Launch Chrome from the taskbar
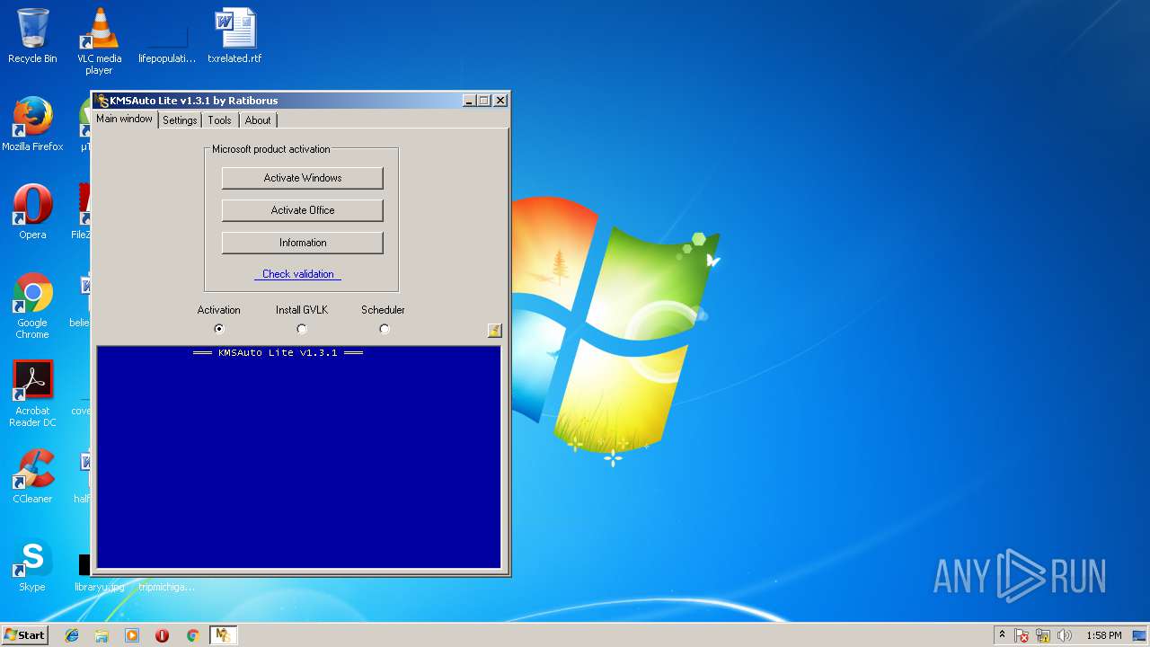The height and width of the screenshot is (647, 1150). point(192,635)
